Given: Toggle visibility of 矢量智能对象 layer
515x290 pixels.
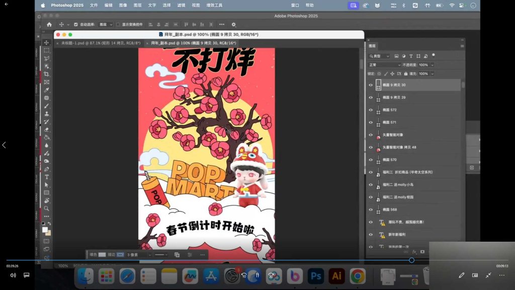Looking at the screenshot, I should click(371, 134).
